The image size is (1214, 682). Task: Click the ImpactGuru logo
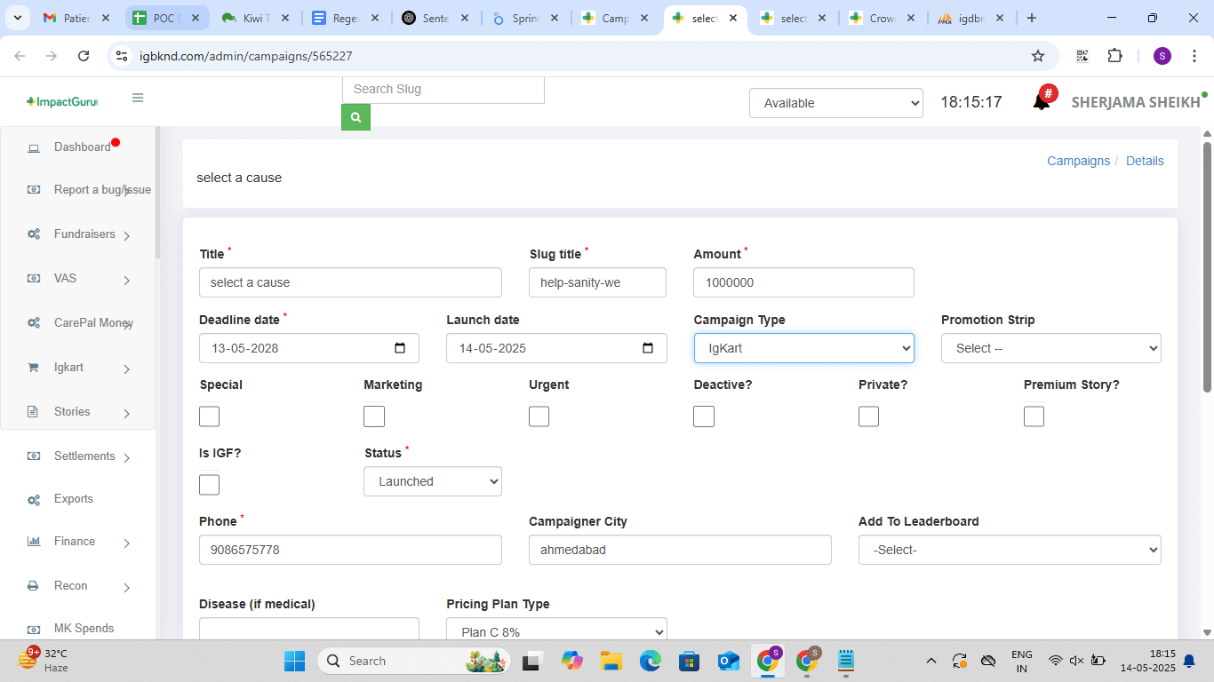pyautogui.click(x=62, y=102)
